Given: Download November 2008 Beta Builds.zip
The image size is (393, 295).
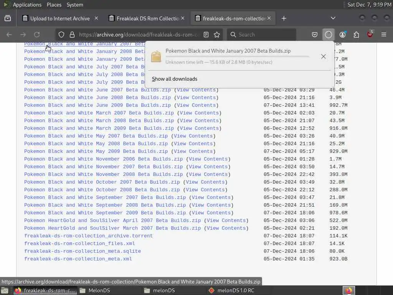Looking at the screenshot, I should click(104, 174).
